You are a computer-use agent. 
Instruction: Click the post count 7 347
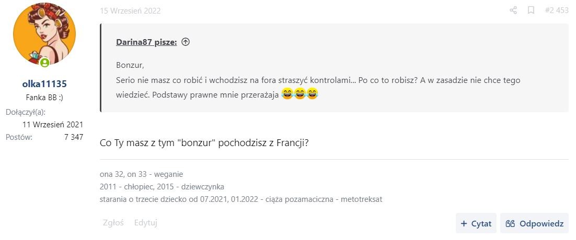73,137
